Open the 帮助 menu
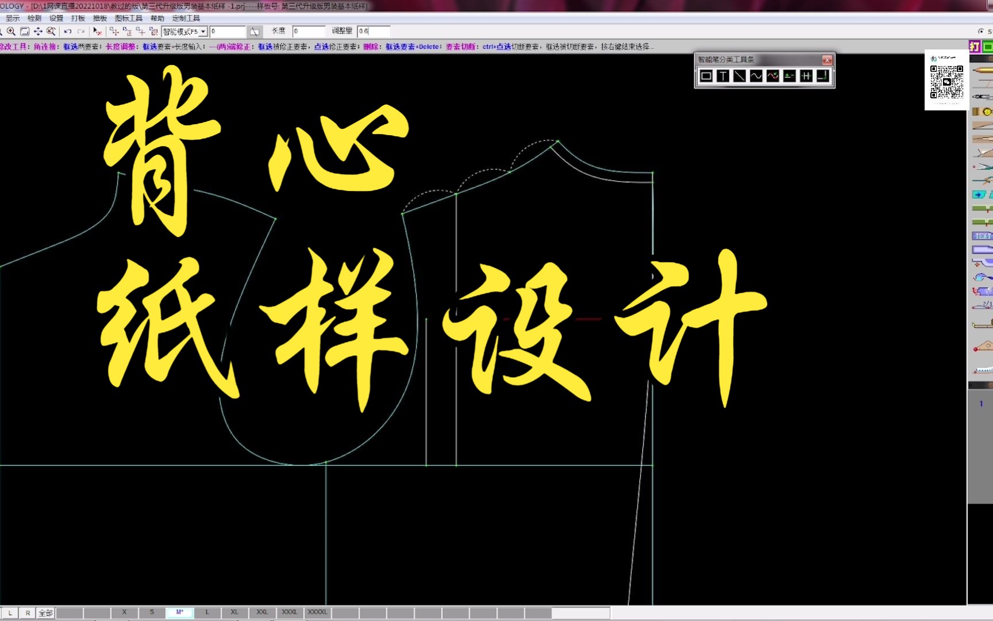The height and width of the screenshot is (621, 993). pos(157,18)
